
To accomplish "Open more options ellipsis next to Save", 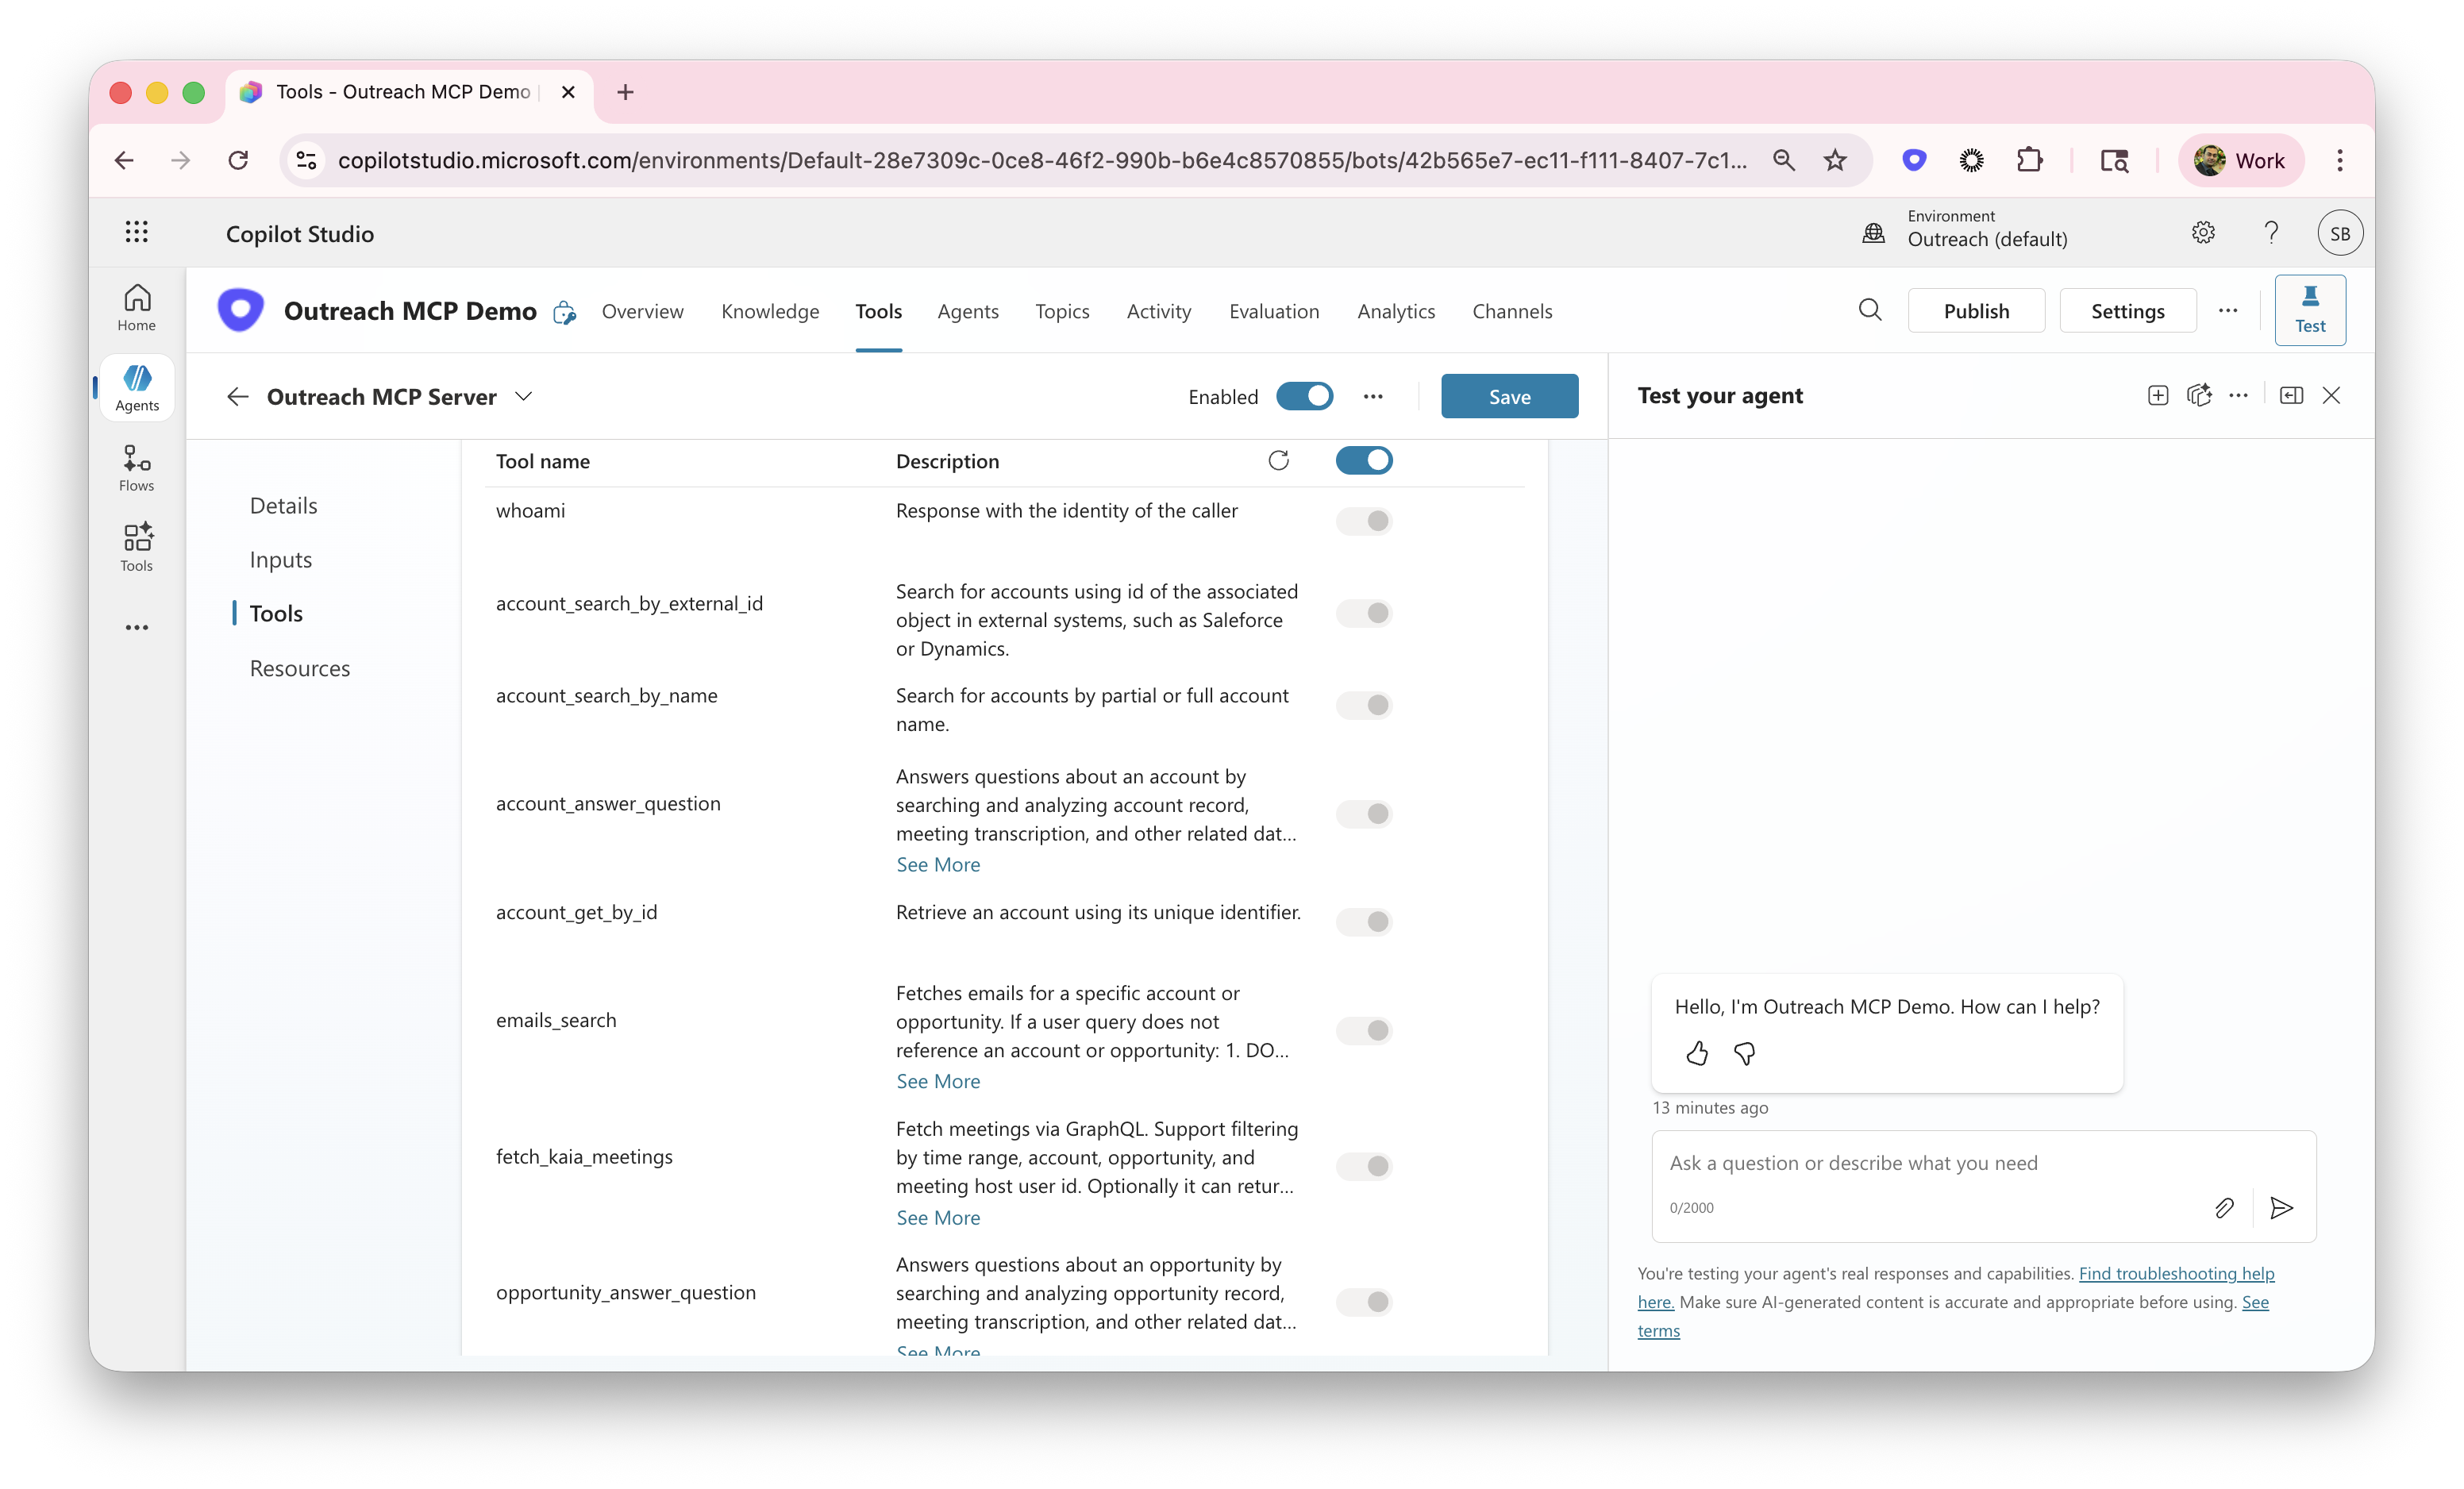I will (x=1373, y=397).
